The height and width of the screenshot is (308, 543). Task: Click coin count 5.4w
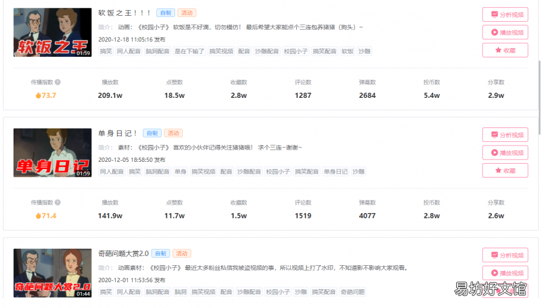[x=432, y=95]
